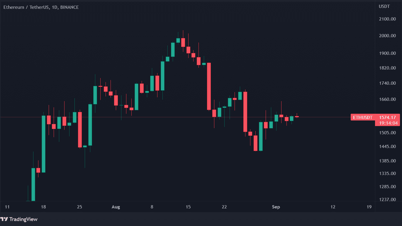This screenshot has width=402, height=226.
Task: Select the Ethereum / TetherUS chart title
Action: click(x=41, y=7)
